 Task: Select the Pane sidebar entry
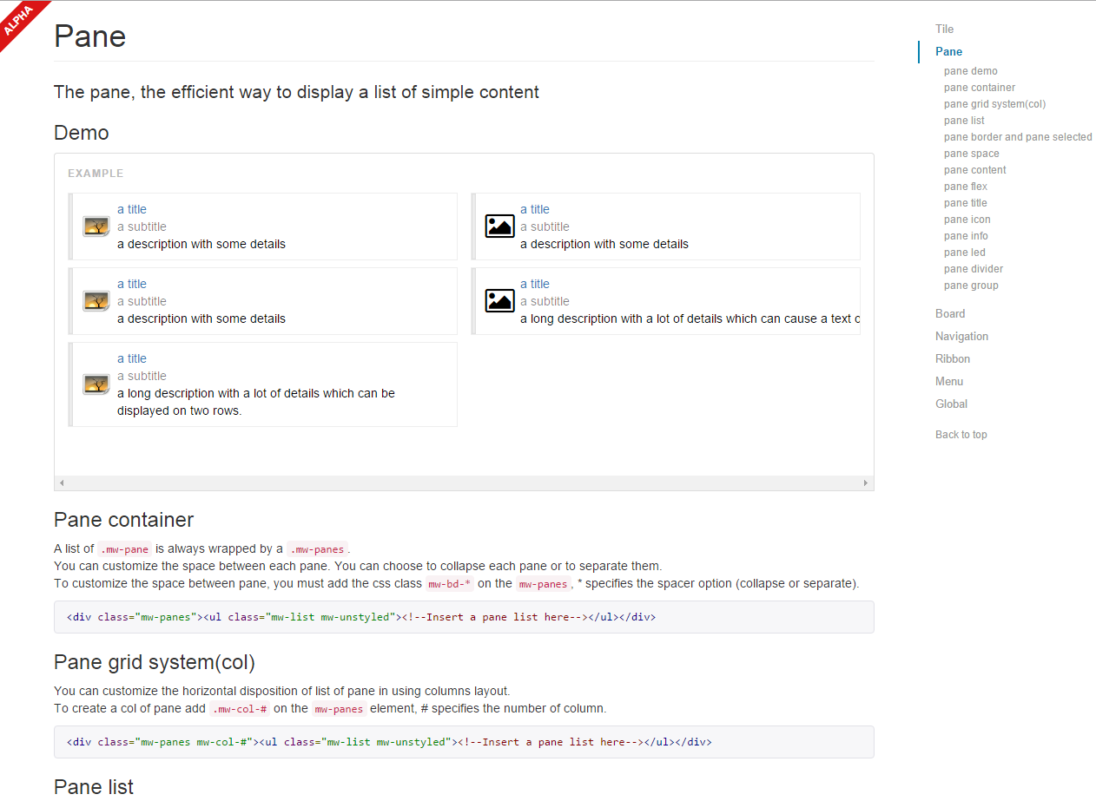pyautogui.click(x=948, y=51)
